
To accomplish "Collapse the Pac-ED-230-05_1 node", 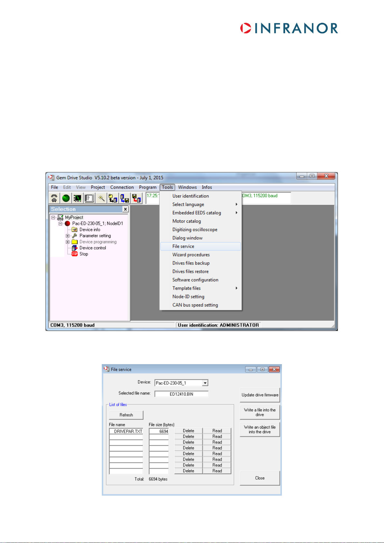I will click(60, 223).
